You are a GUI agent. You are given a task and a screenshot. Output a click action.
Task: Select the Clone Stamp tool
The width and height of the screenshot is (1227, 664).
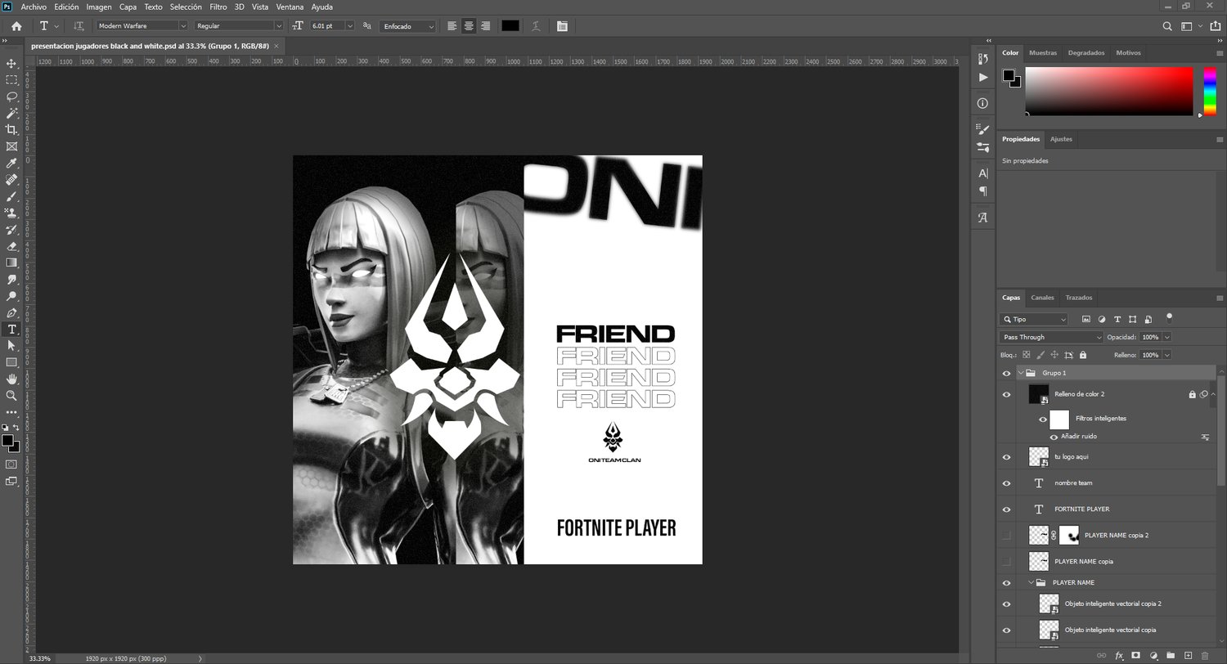tap(11, 213)
